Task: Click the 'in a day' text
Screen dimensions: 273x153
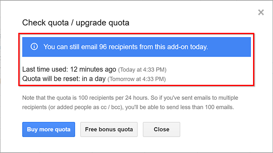Action: click(x=93, y=79)
